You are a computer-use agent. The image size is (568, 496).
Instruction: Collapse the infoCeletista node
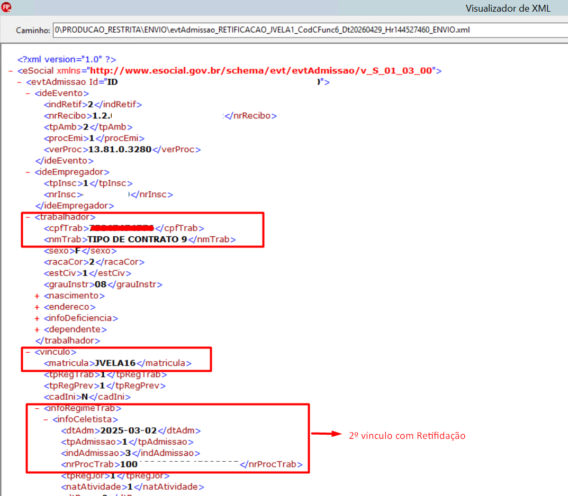click(x=46, y=419)
